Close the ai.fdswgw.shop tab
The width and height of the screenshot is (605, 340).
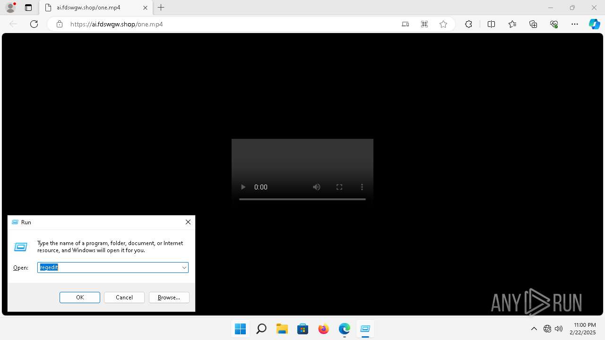[x=146, y=8]
